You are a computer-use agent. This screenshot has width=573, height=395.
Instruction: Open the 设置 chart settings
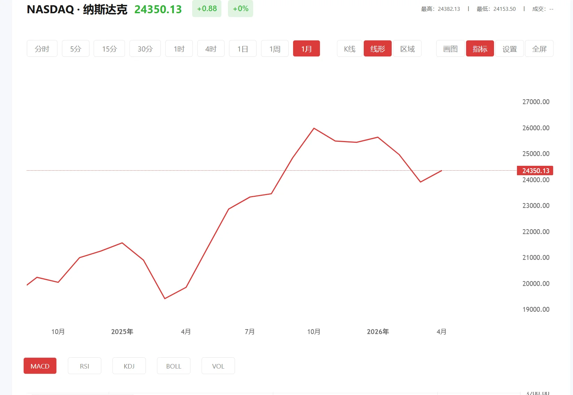[x=509, y=48]
